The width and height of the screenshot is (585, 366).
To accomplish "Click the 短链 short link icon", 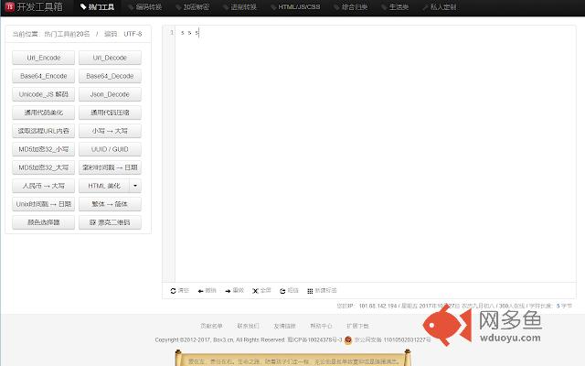I will coord(282,290).
